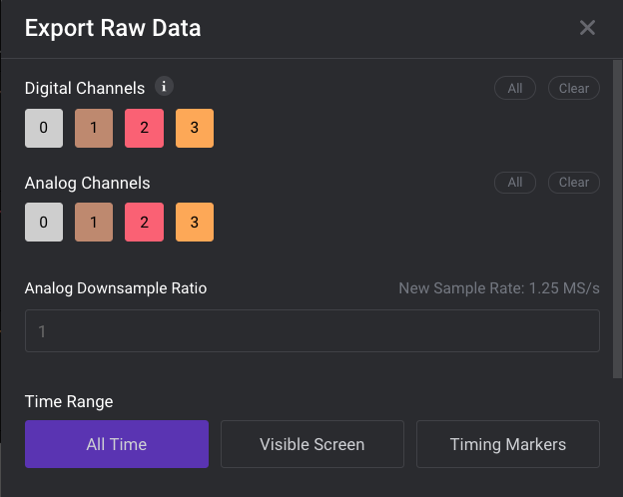Click the Time Range label
This screenshot has width=623, height=497.
coord(69,401)
